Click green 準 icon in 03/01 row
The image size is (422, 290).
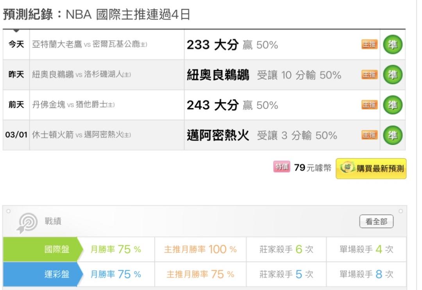click(x=392, y=135)
